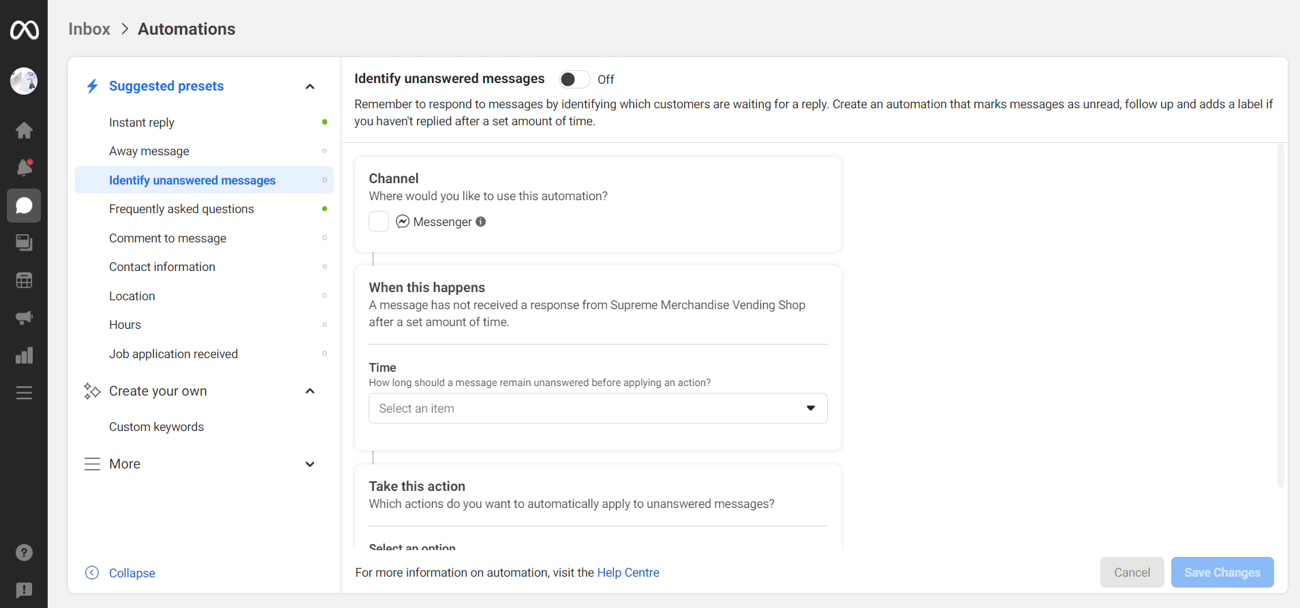Click the automation panel vertical scrollbar
Image resolution: width=1300 pixels, height=608 pixels.
pos(1281,315)
